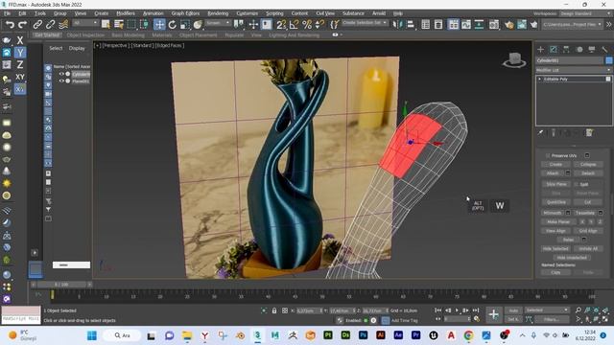Toggle Preserve UVs checkbox
This screenshot has height=345, width=614.
pos(548,155)
